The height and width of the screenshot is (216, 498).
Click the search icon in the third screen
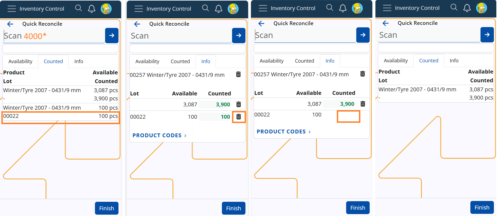330,8
